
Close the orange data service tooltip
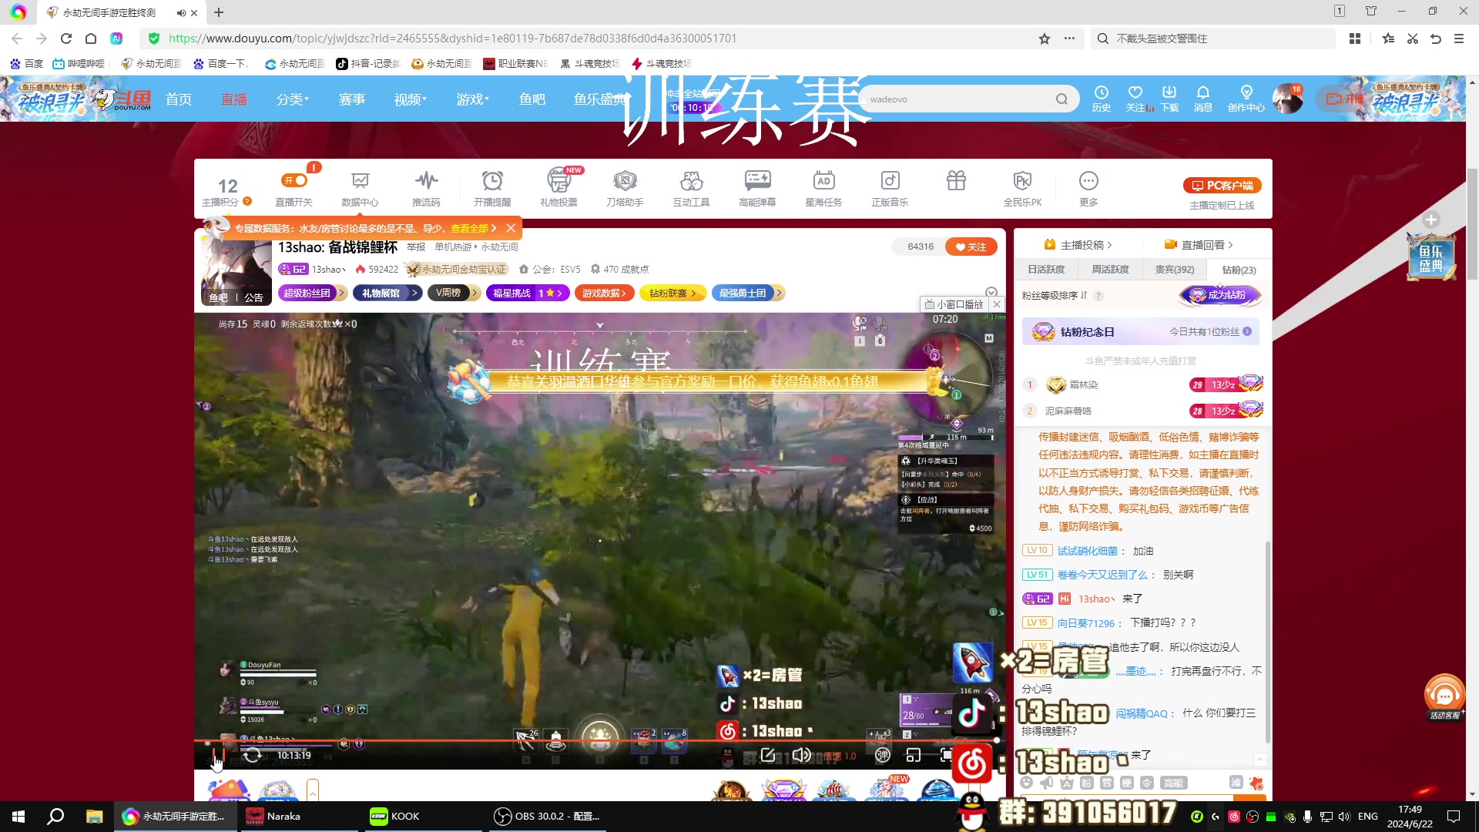pyautogui.click(x=511, y=228)
